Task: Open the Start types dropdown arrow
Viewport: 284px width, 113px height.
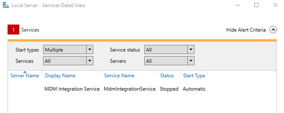Action: point(90,50)
